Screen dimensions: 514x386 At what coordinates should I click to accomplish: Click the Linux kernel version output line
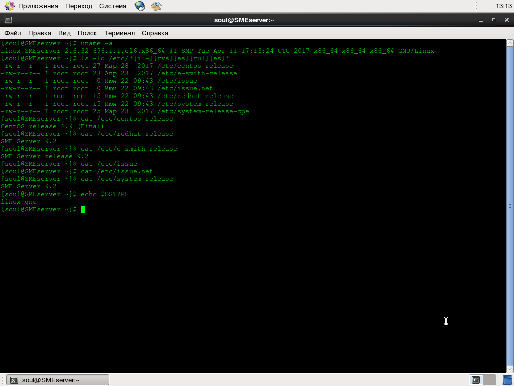coord(217,51)
